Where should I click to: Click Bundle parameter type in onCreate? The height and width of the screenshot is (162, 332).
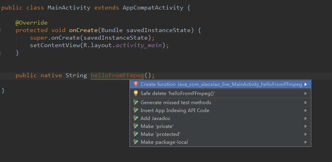point(112,30)
